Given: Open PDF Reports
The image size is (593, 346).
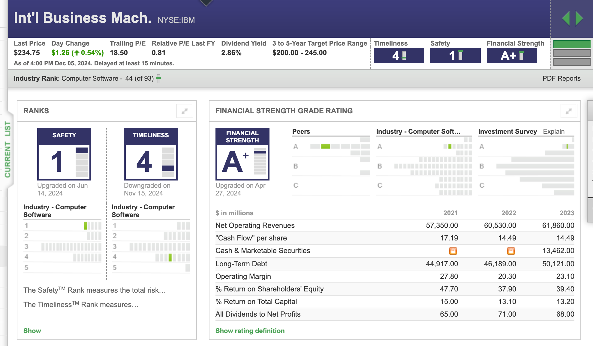Looking at the screenshot, I should [x=561, y=78].
